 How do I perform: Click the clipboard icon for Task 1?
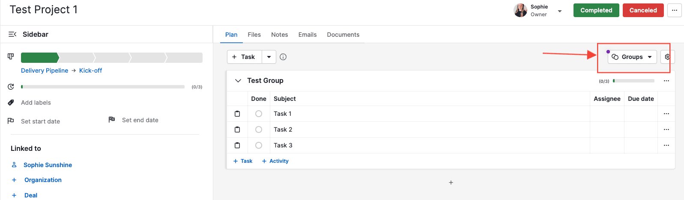tap(237, 114)
